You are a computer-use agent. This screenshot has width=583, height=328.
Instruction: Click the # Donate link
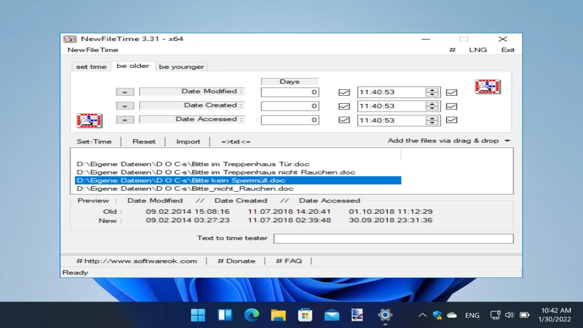pyautogui.click(x=236, y=261)
